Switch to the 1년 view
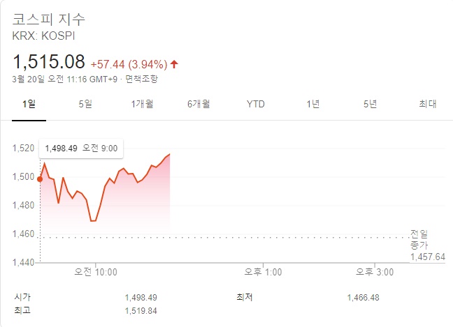Screen dimensions: 453x327 coord(312,104)
